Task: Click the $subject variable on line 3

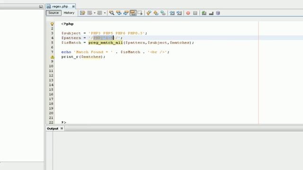Action: (x=71, y=33)
